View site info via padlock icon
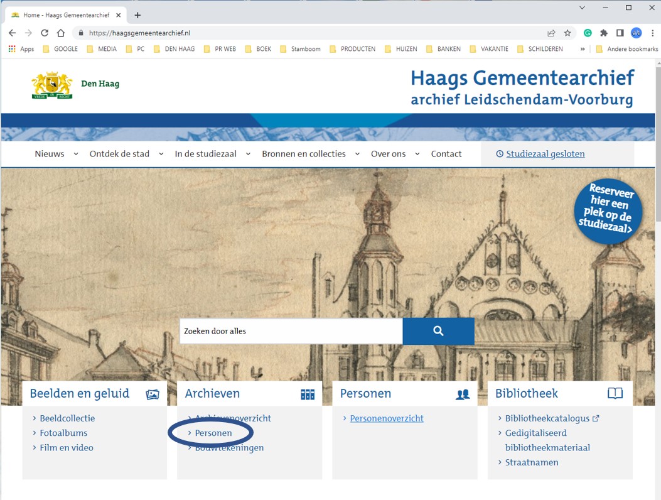The width and height of the screenshot is (661, 500). coord(81,33)
